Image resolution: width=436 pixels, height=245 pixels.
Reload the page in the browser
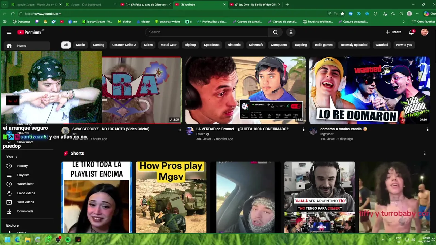[x=13, y=14]
